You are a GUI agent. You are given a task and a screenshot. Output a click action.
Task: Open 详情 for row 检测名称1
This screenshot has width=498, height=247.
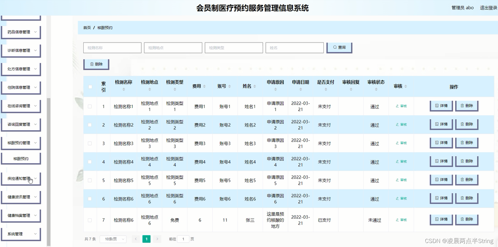pos(441,106)
